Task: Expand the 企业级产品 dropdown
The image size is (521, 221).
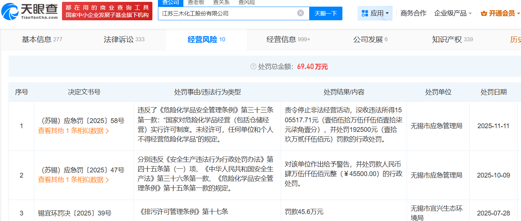Action: pos(453,13)
